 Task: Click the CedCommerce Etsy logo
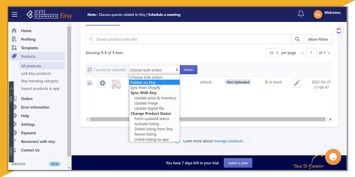(x=49, y=15)
